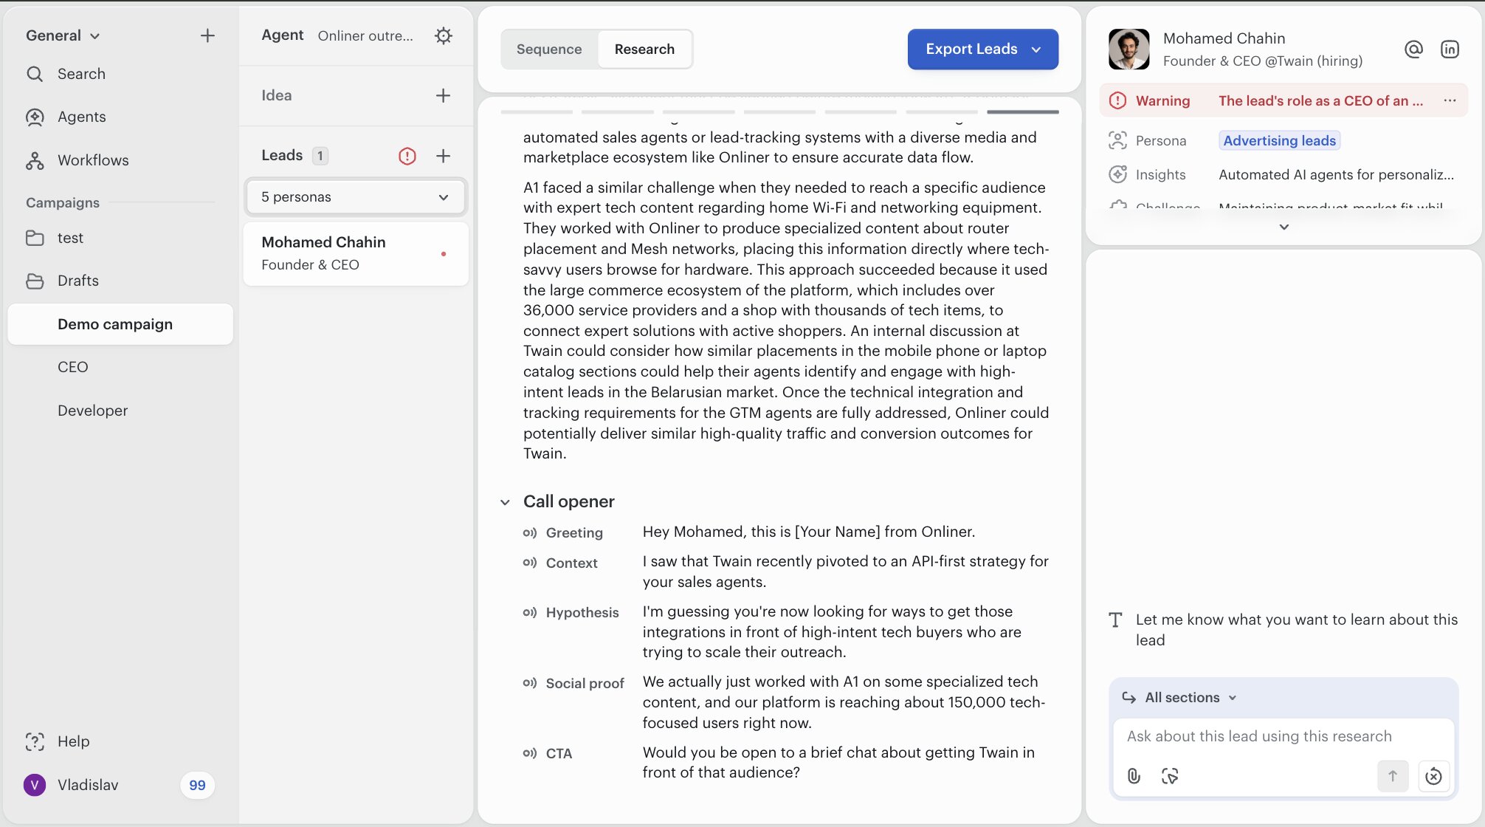Click the Agent label header
The image size is (1485, 827).
(x=282, y=35)
